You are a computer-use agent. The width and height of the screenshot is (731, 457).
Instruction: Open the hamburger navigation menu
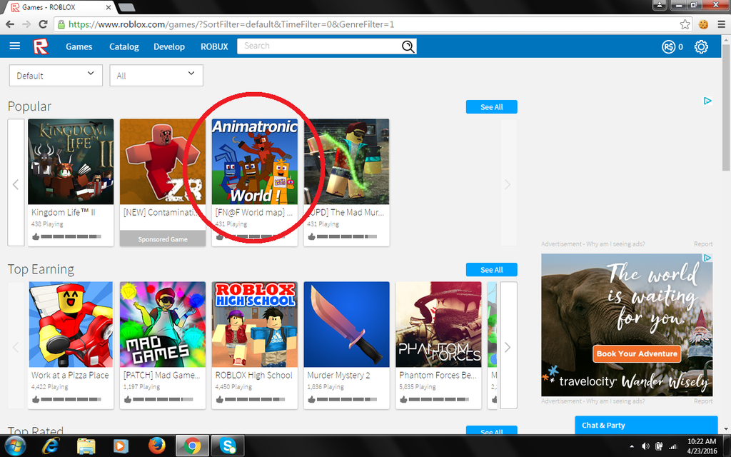[15, 46]
